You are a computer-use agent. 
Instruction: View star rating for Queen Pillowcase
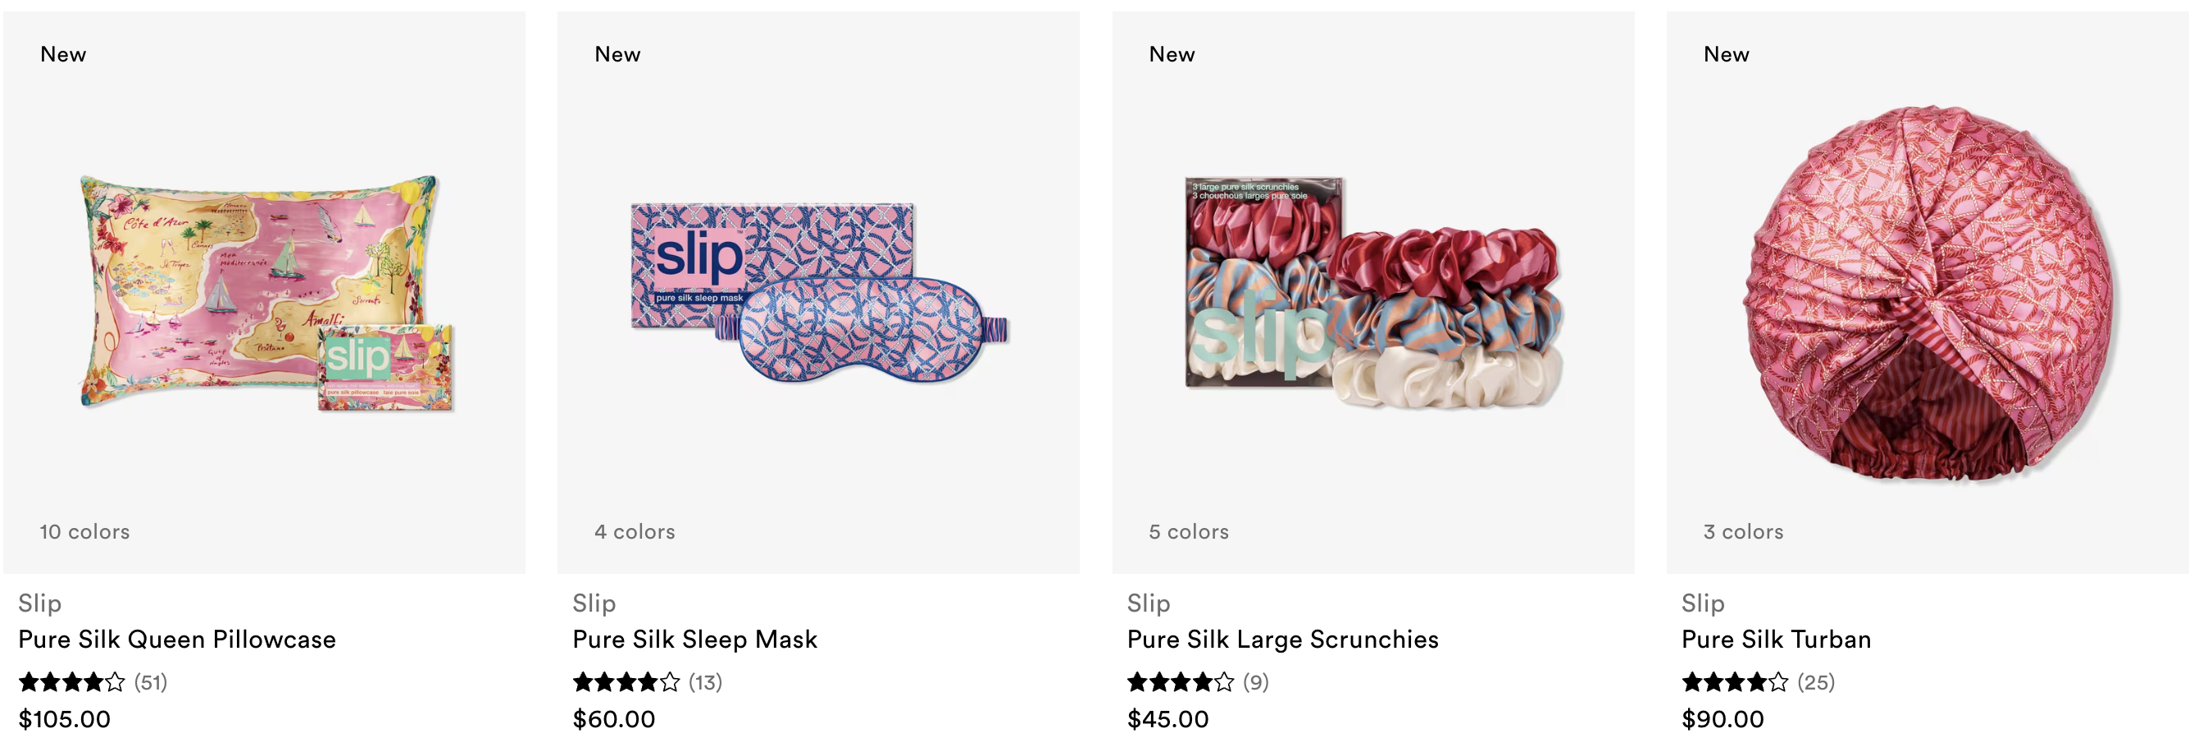point(72,682)
